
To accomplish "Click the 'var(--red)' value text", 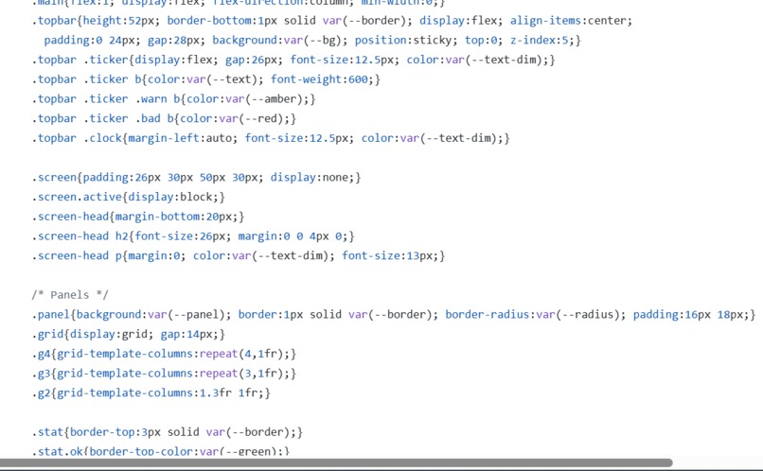I will pyautogui.click(x=251, y=118).
